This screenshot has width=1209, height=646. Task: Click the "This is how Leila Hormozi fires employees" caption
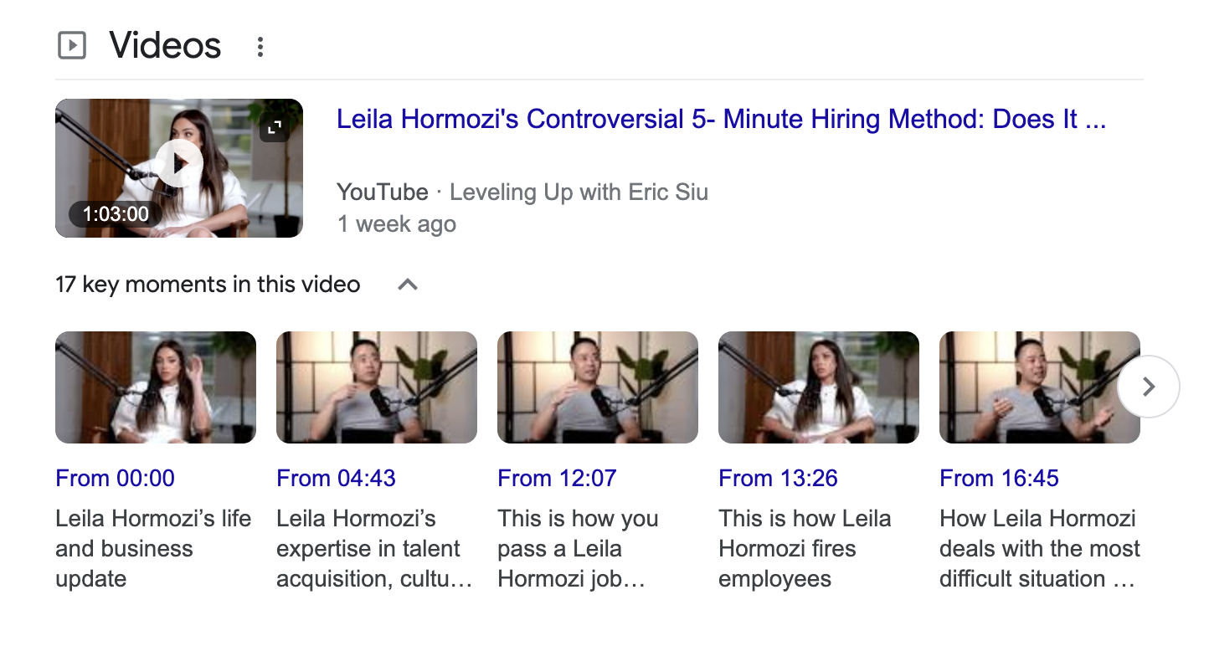tap(804, 549)
